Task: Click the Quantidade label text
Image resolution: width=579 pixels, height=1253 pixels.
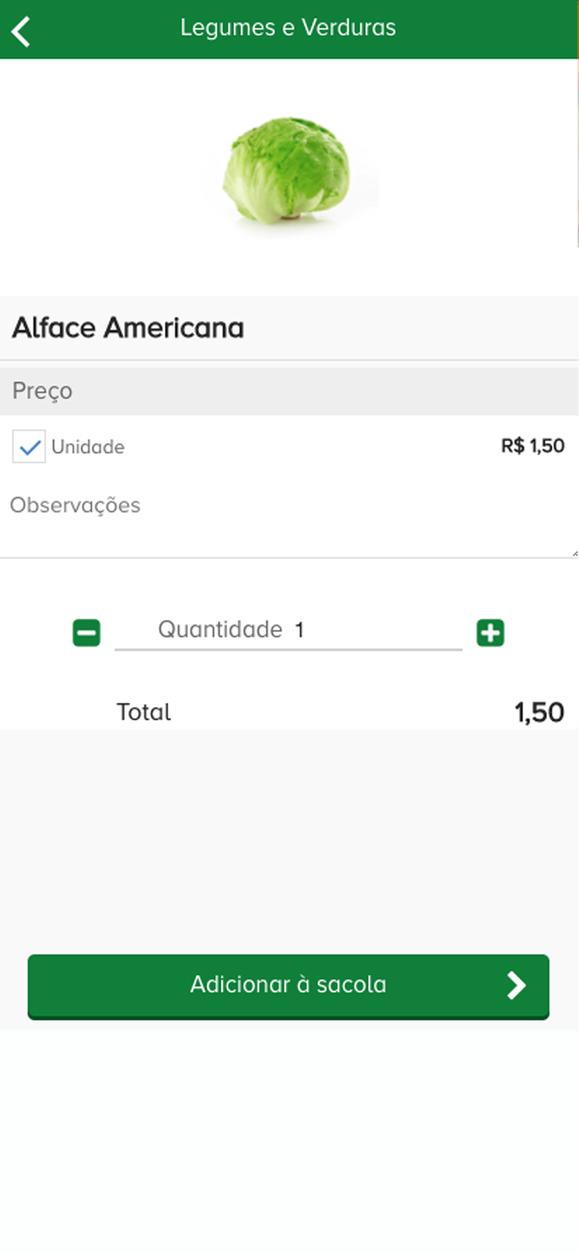Action: 220,630
